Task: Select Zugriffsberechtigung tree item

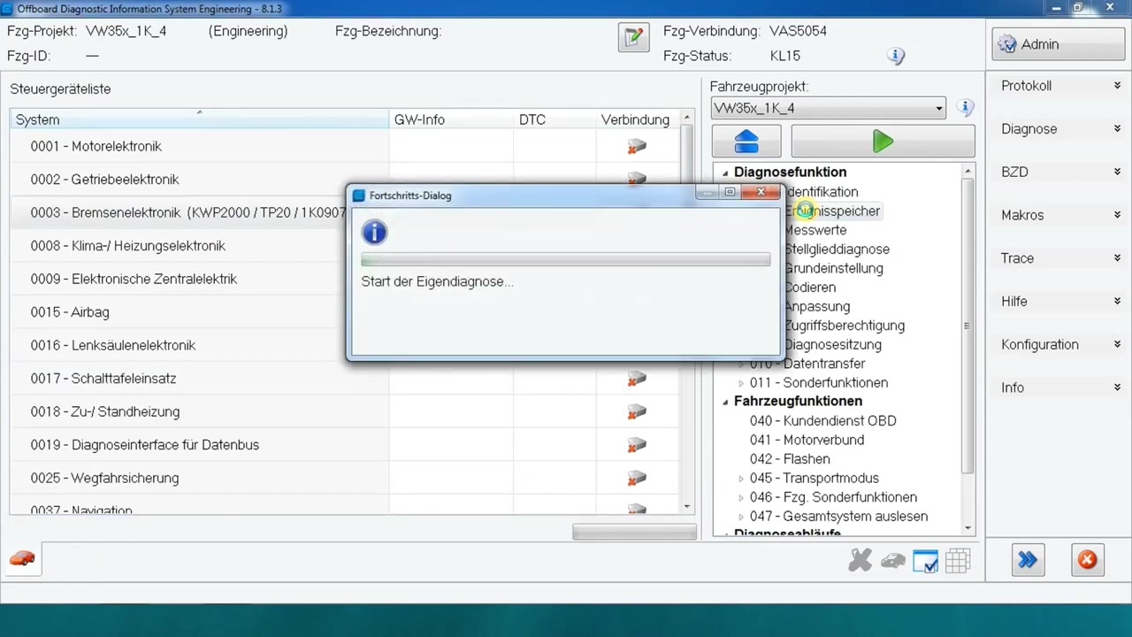Action: pyautogui.click(x=844, y=326)
